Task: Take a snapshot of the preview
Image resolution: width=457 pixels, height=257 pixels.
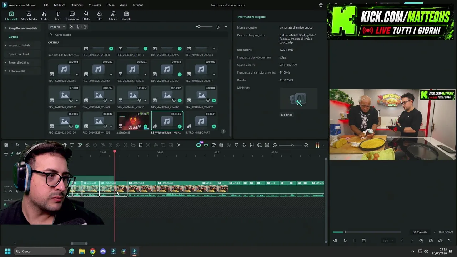Action: click(431, 241)
